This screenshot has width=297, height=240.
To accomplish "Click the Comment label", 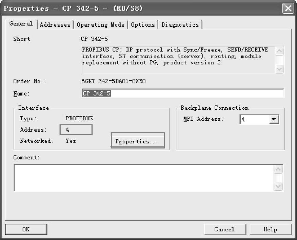I will coord(26,158).
